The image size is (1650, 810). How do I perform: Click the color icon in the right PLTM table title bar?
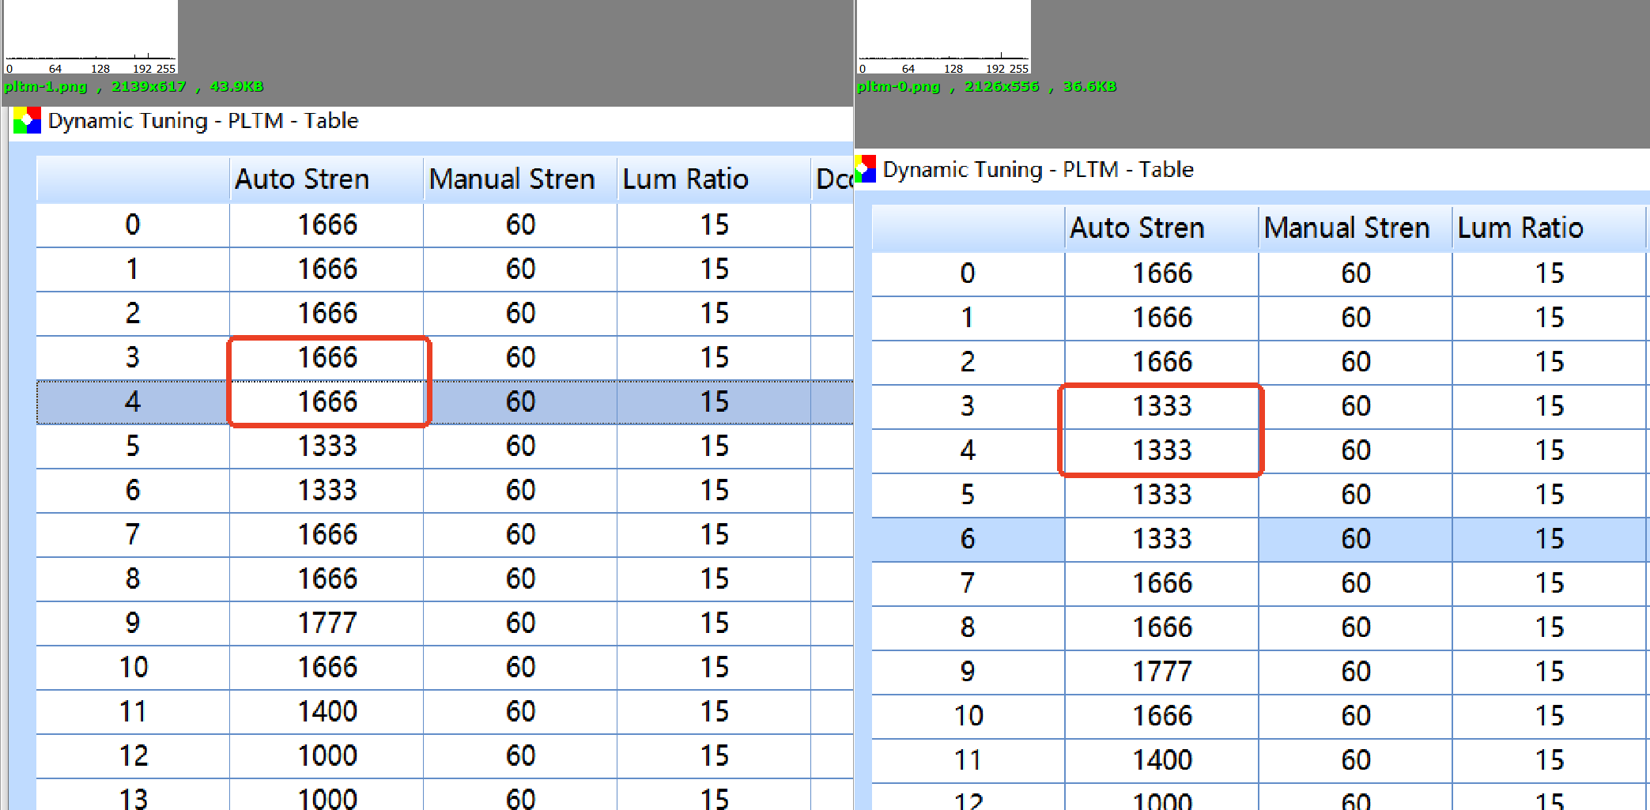coord(866,169)
